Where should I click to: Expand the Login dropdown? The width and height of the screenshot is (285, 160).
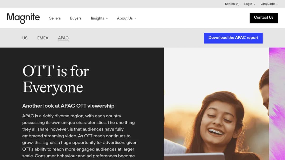coord(250,4)
